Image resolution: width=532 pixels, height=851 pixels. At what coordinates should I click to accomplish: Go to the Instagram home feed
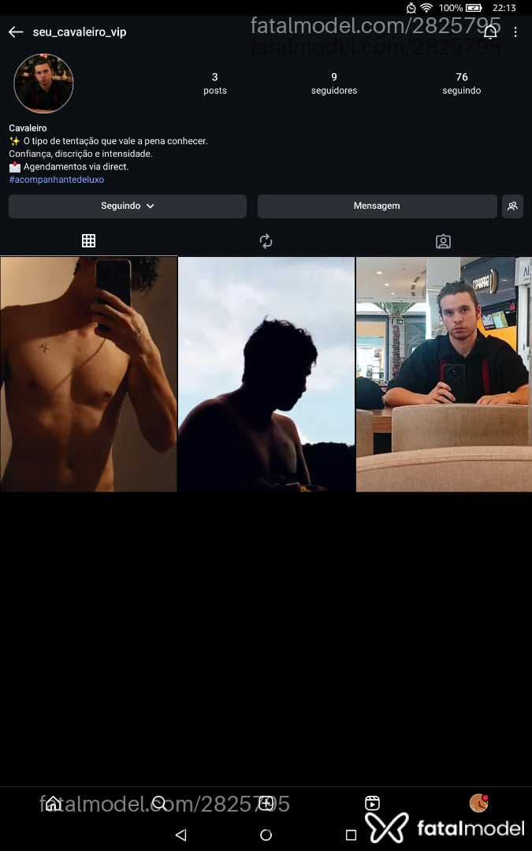tap(53, 803)
